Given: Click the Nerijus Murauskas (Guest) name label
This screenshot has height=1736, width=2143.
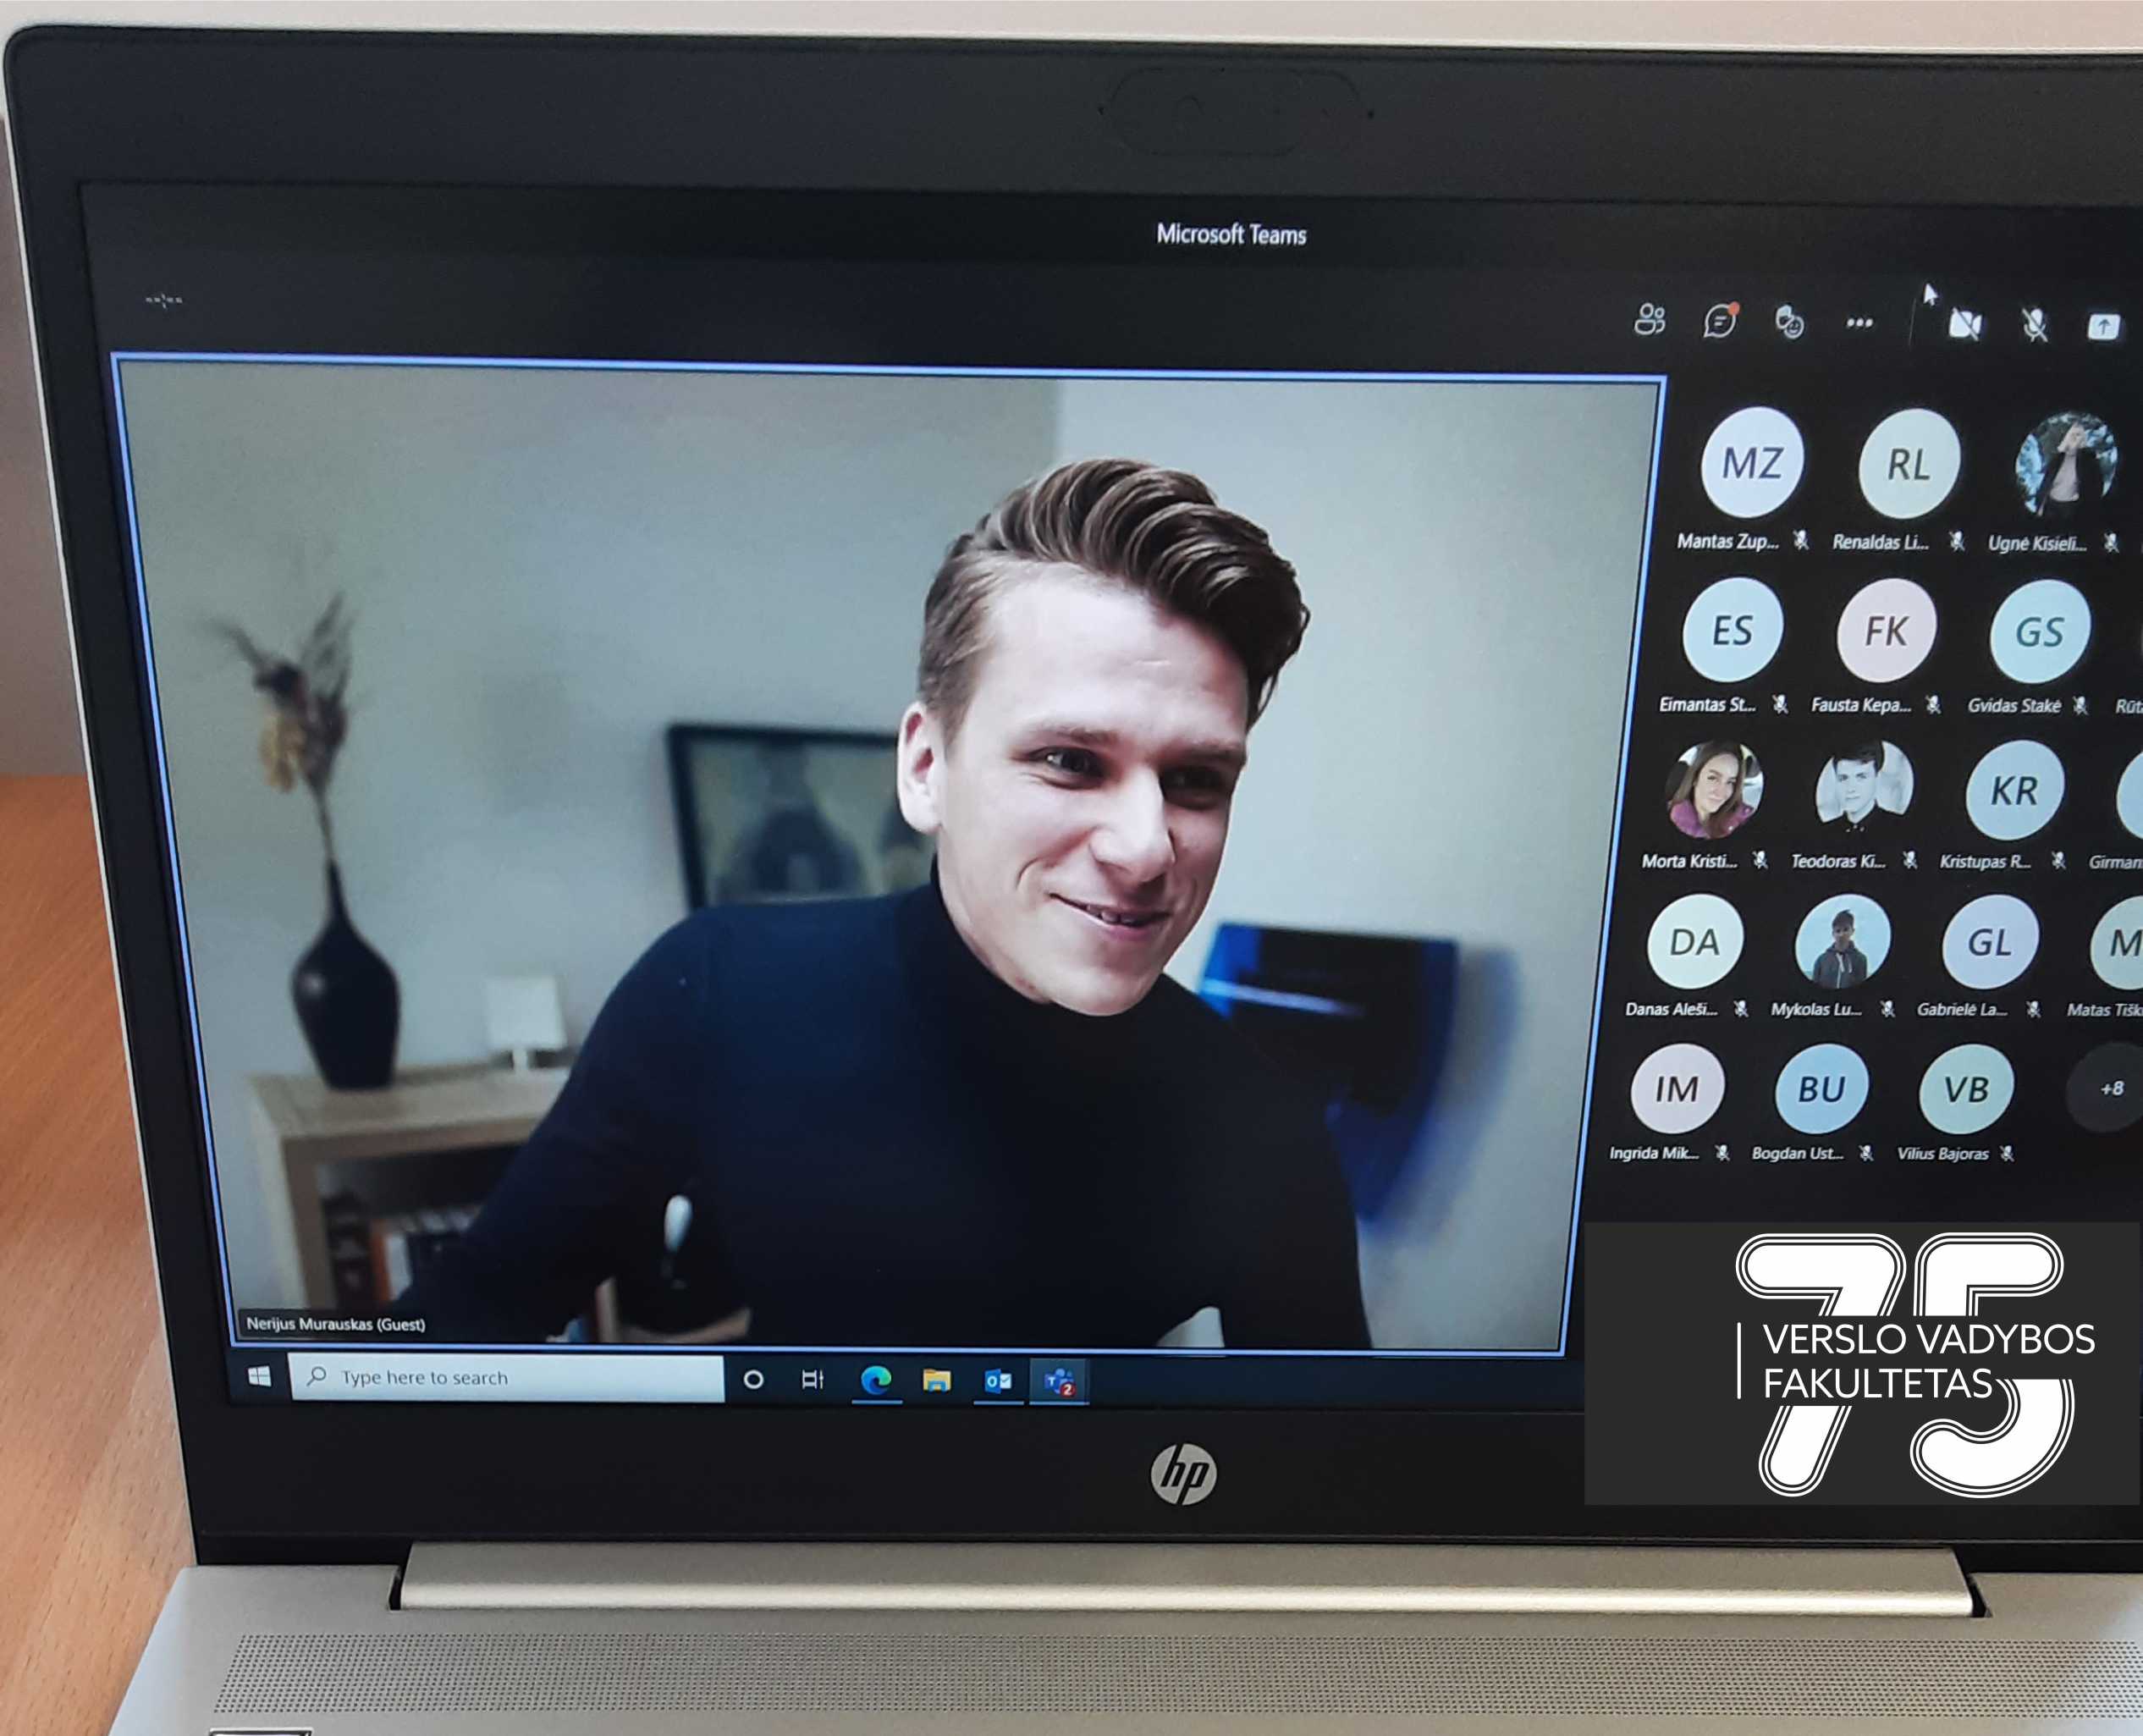Looking at the screenshot, I should [x=335, y=1324].
